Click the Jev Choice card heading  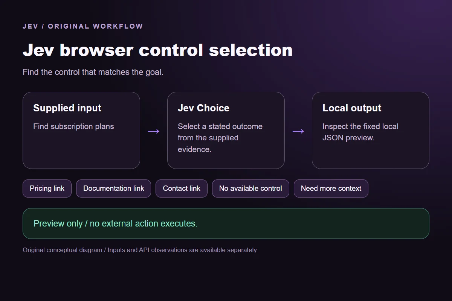coord(203,108)
